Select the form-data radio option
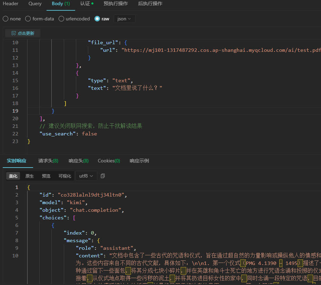Image resolution: width=321 pixels, height=285 pixels. tap(28, 19)
